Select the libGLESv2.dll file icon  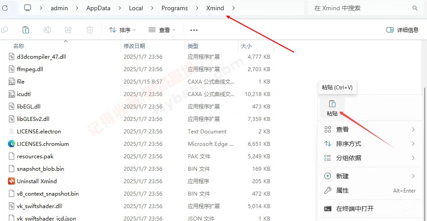12,119
